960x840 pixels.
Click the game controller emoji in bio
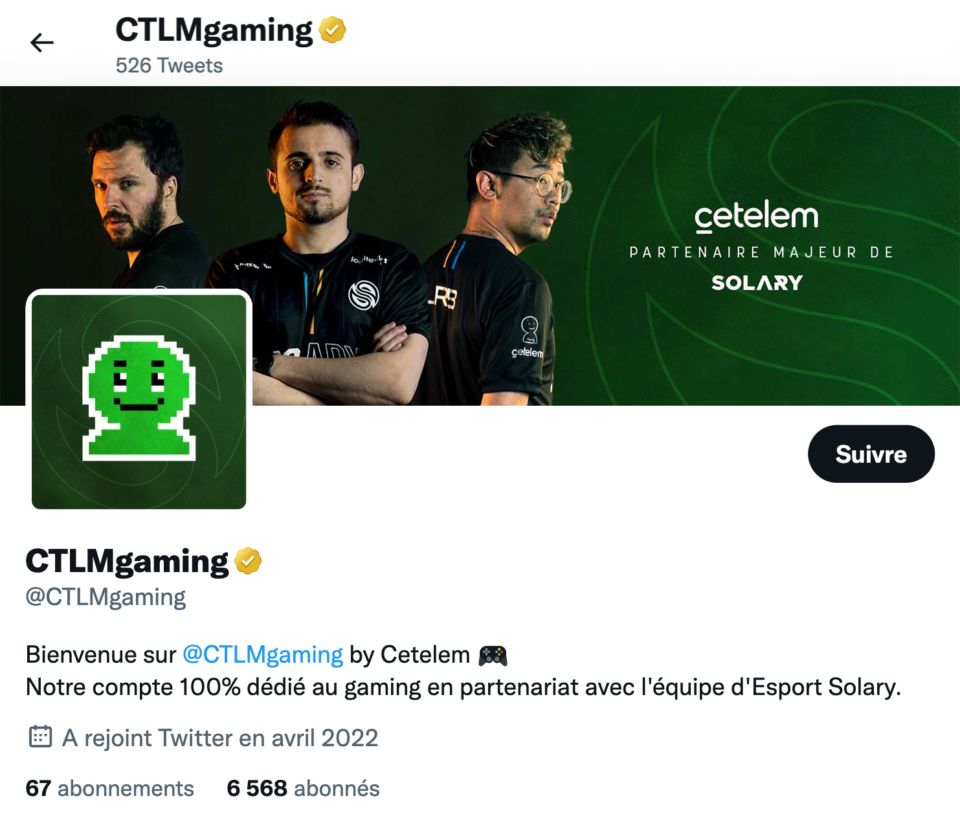[493, 656]
